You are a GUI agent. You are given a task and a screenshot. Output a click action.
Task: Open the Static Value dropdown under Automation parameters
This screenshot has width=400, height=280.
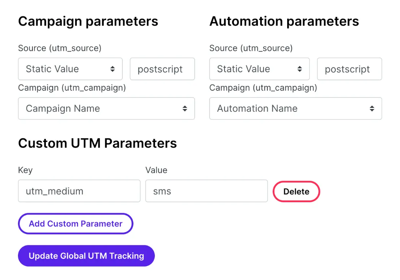(x=259, y=69)
